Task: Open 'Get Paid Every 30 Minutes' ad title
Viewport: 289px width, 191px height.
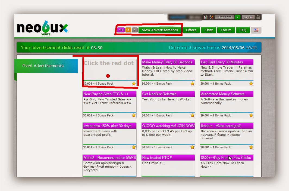Action: click(x=227, y=62)
